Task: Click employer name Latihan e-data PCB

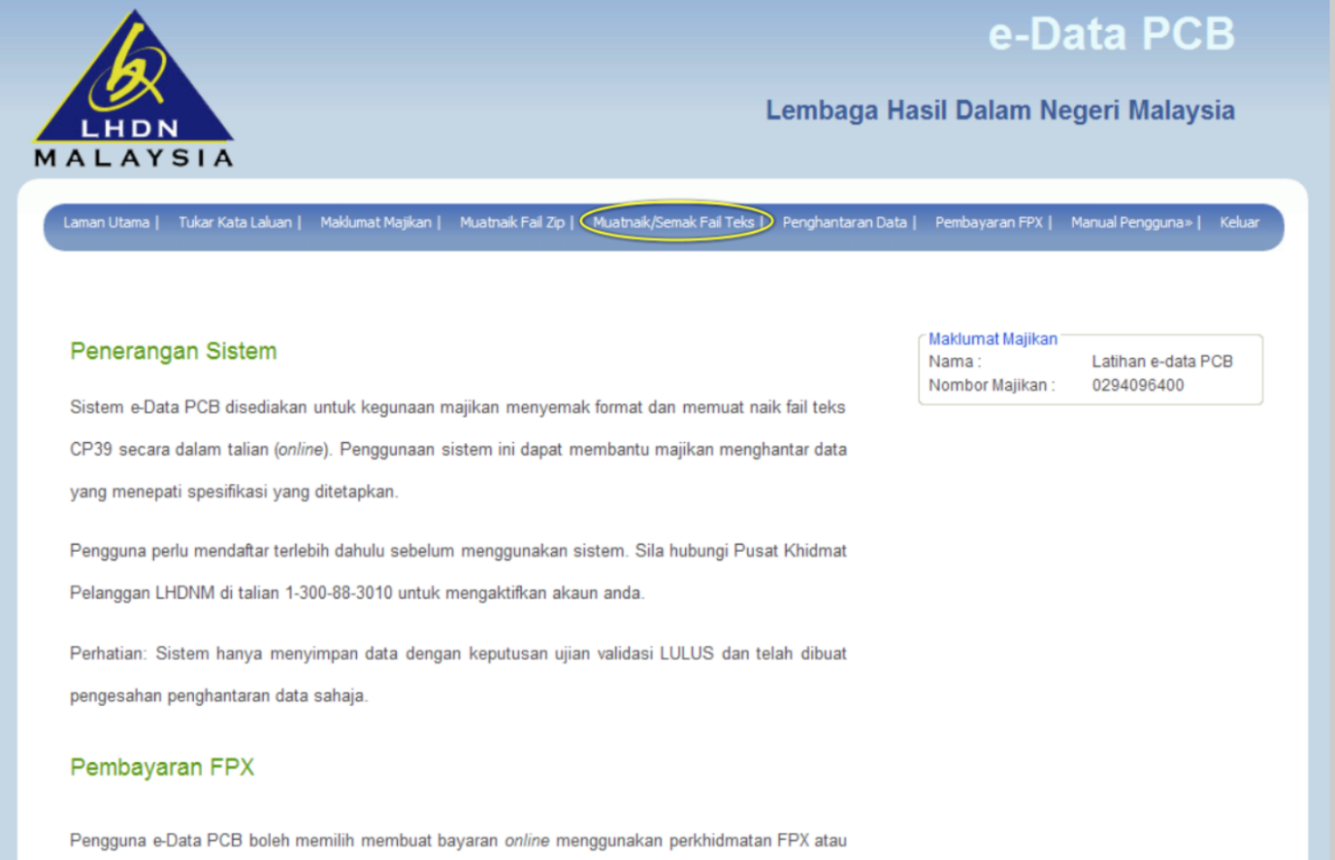Action: [x=1162, y=362]
